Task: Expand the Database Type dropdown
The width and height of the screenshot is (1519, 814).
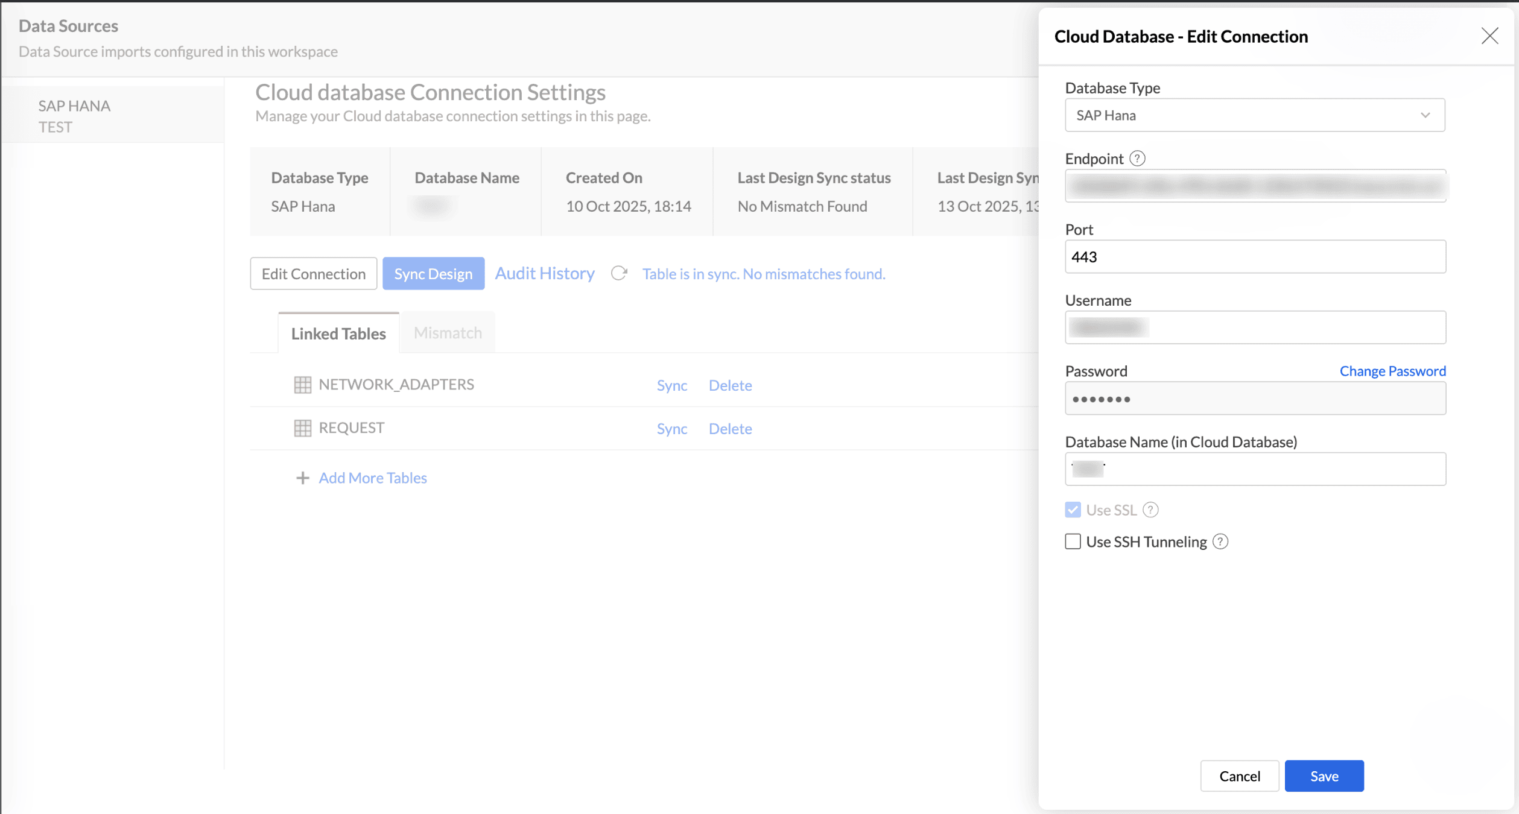Action: tap(1255, 115)
